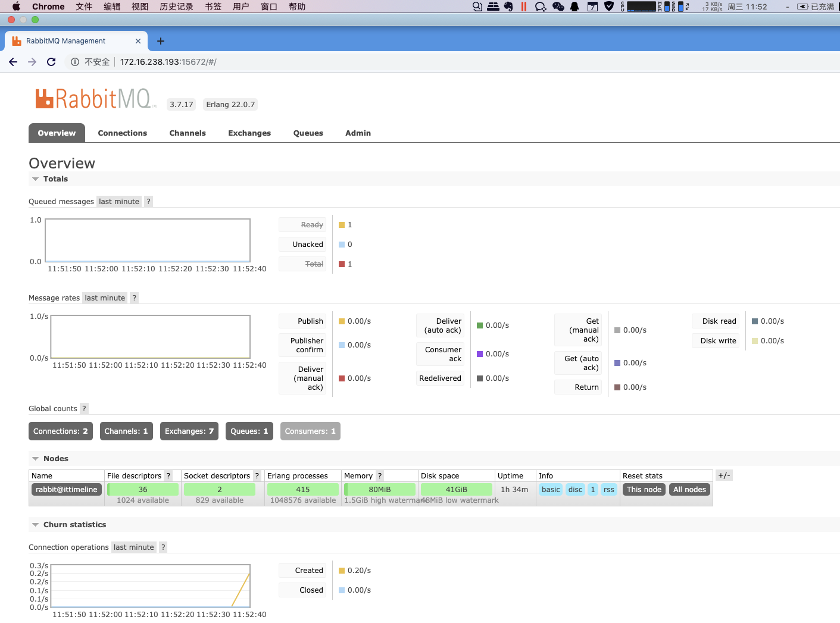Image resolution: width=840 pixels, height=623 pixels.
Task: Open QQ penguin menu bar icon
Action: pos(574,7)
